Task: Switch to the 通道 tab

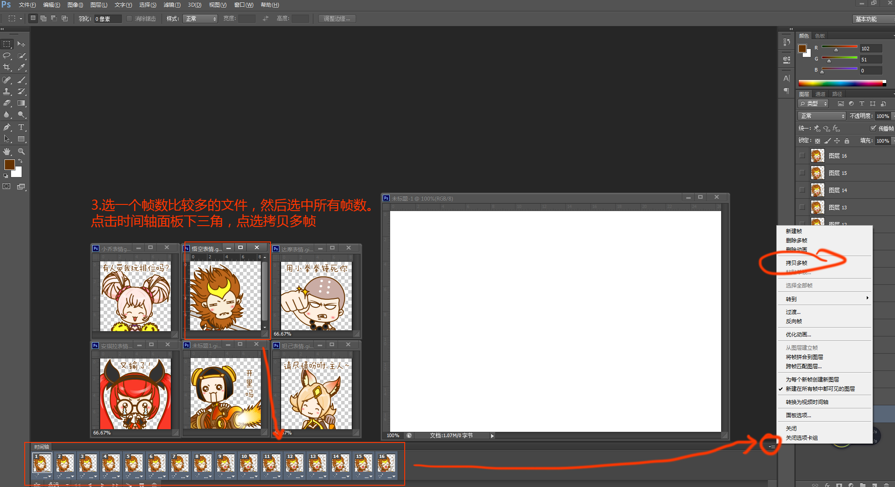Action: (x=820, y=94)
